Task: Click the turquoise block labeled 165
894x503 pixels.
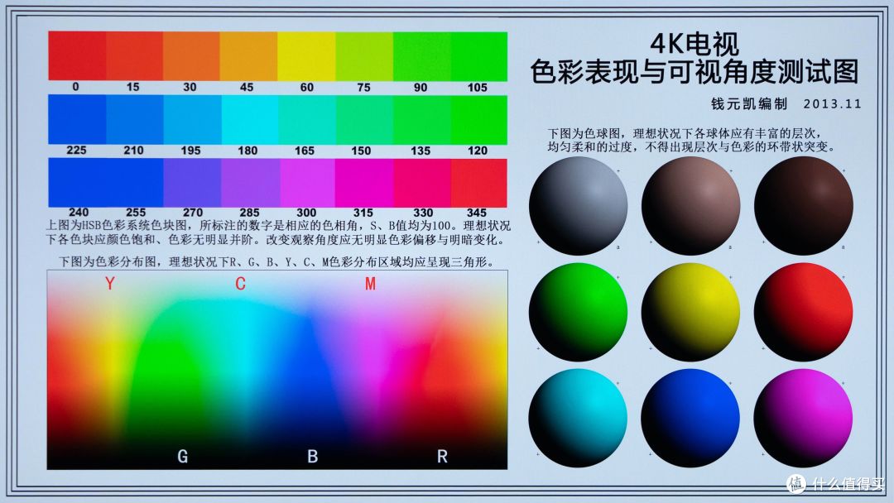Action: [307, 120]
